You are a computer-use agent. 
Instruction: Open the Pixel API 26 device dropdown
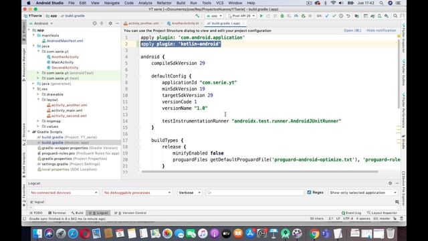point(241,16)
